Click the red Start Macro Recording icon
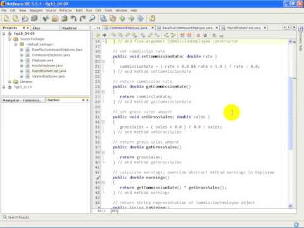Image resolution: width=304 pixels, height=228 pixels. coord(198,35)
